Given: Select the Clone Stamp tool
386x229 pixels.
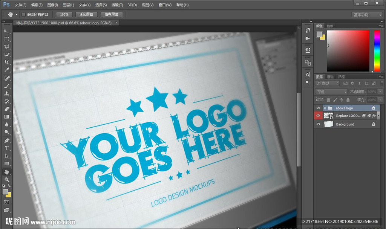Looking at the screenshot, I should 7,93.
